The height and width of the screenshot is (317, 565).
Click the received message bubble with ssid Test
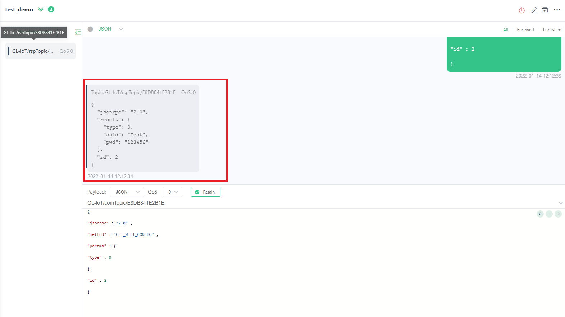(x=142, y=129)
